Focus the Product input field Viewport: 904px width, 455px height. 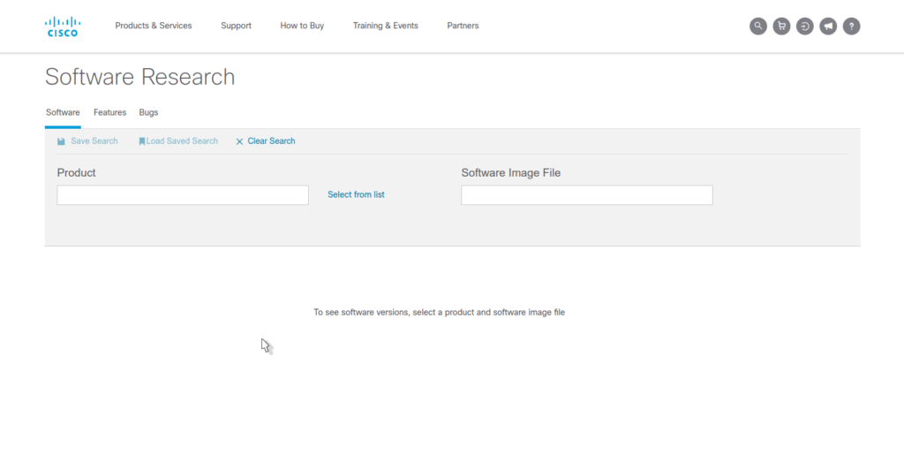coord(183,195)
